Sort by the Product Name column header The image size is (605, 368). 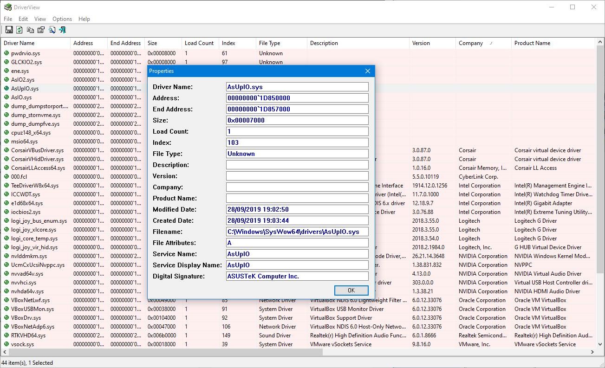click(553, 43)
